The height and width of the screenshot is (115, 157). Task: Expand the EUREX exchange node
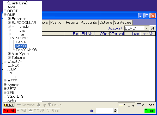coord(5,65)
